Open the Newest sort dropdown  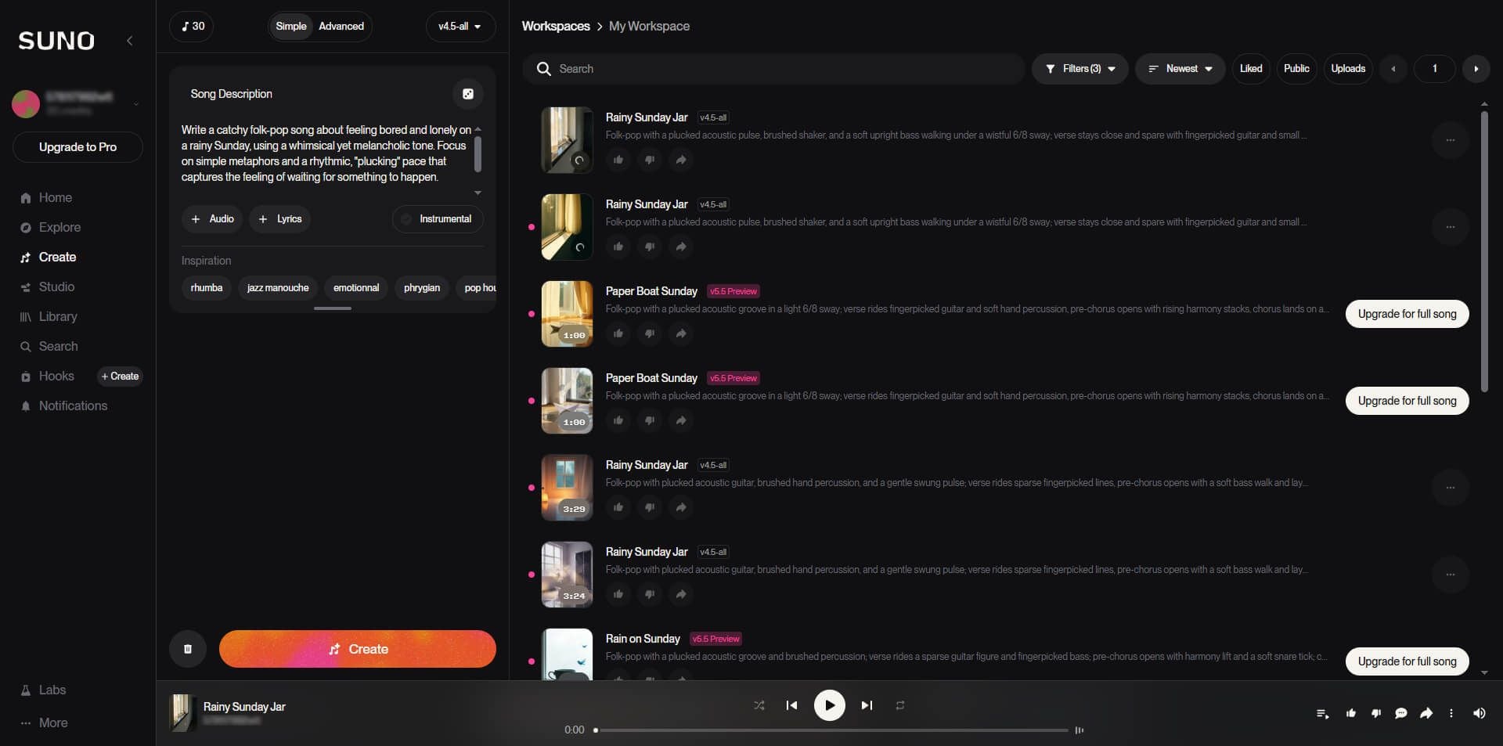pyautogui.click(x=1180, y=69)
